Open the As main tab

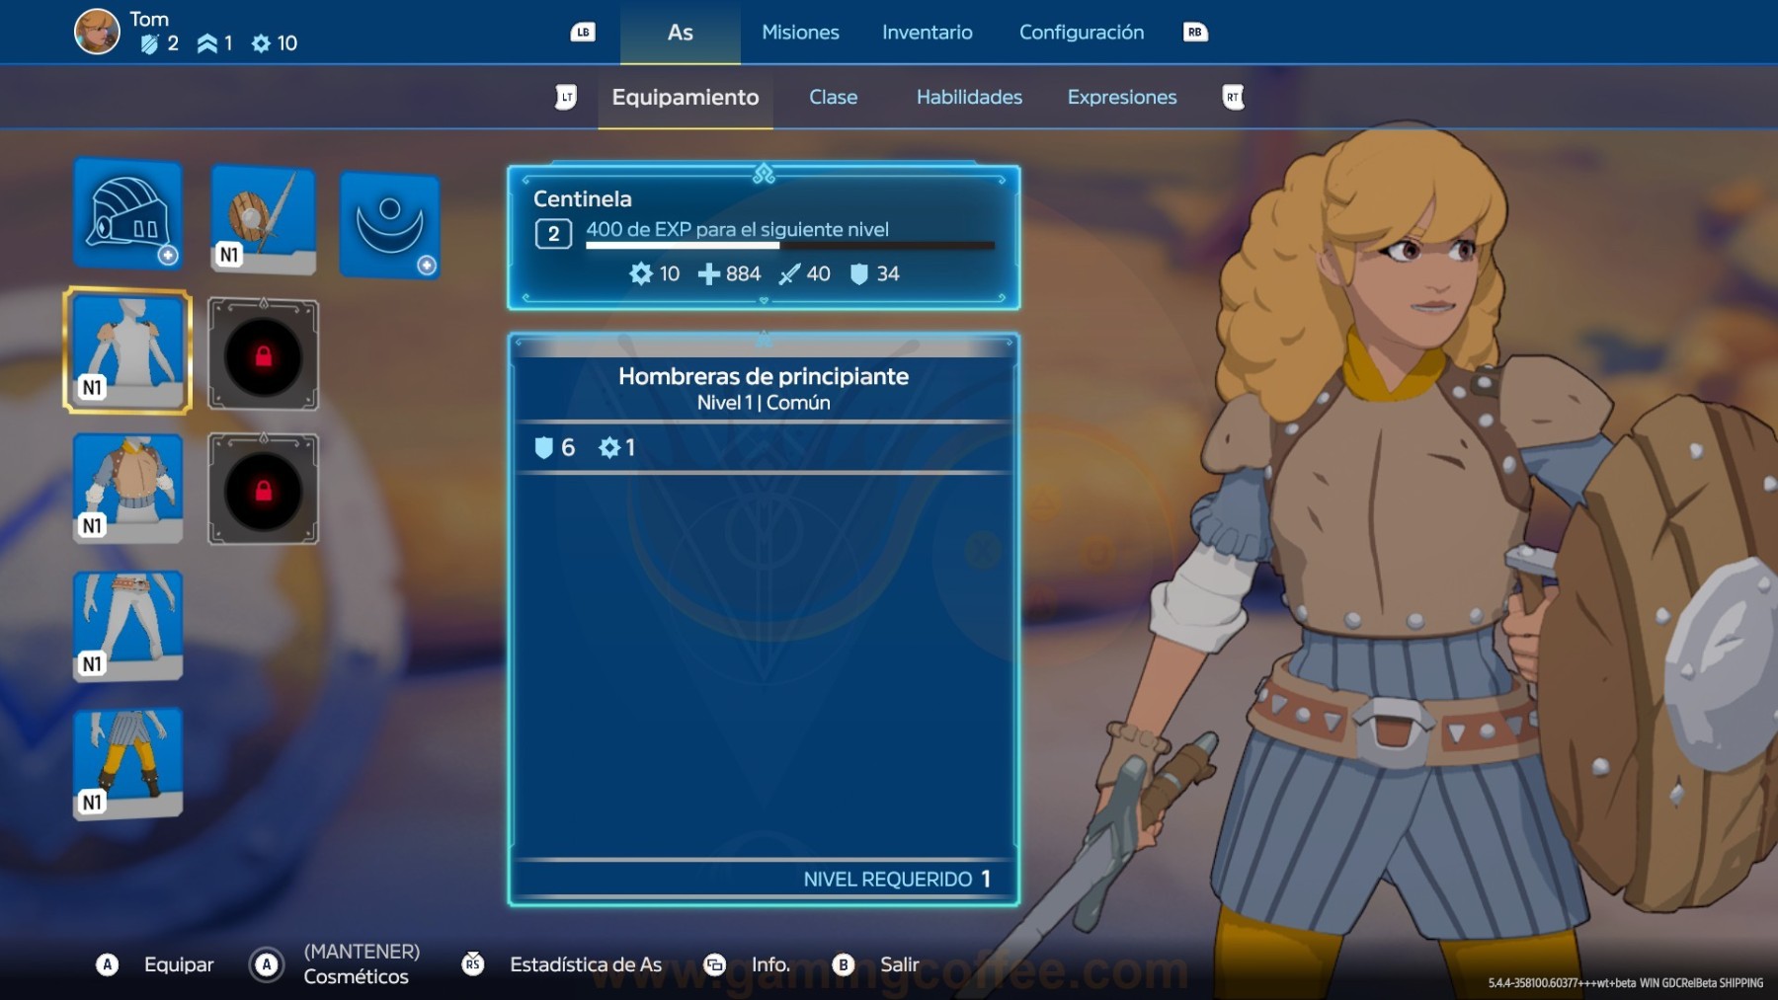[681, 33]
